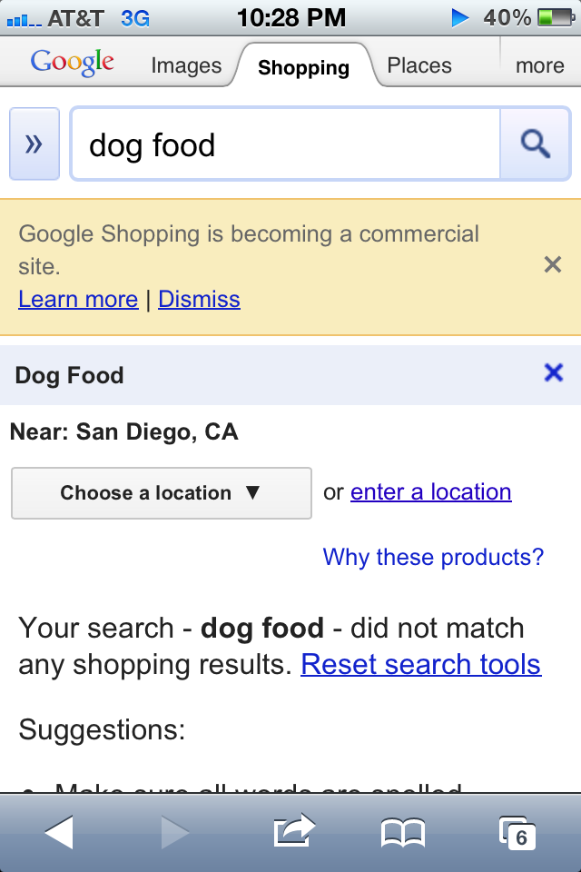Go to the Google logo home
Image resolution: width=581 pixels, height=872 pixels.
point(72,64)
